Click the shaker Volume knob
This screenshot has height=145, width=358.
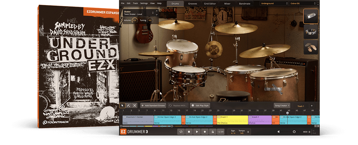tap(135, 20)
